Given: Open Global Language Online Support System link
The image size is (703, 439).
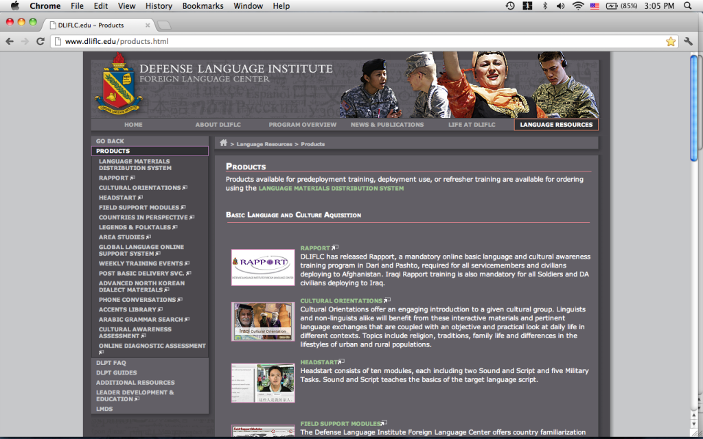Looking at the screenshot, I should tap(141, 250).
